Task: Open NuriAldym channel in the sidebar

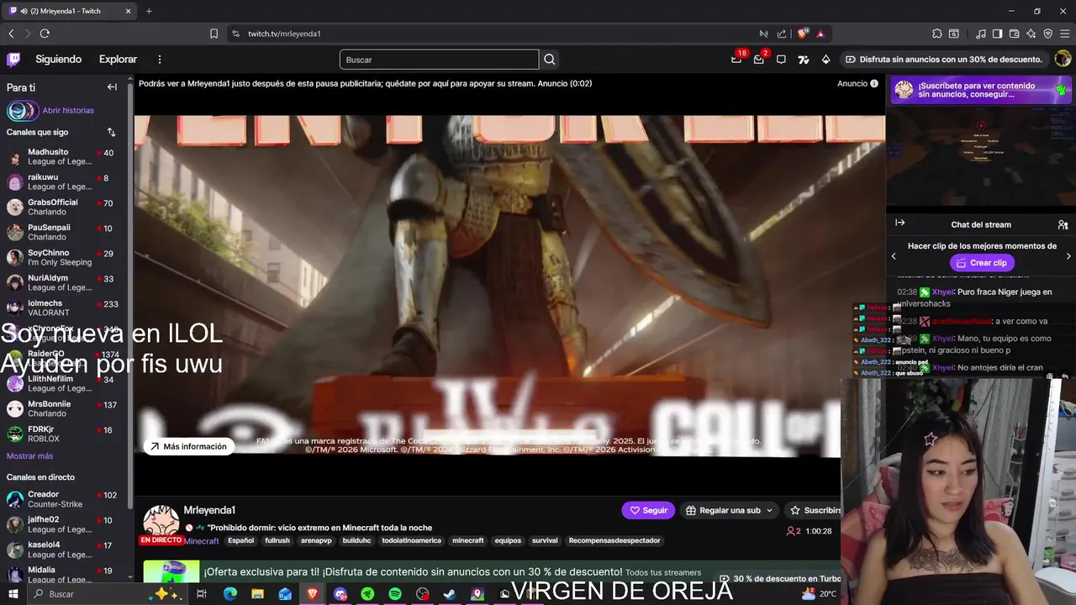Action: point(63,282)
